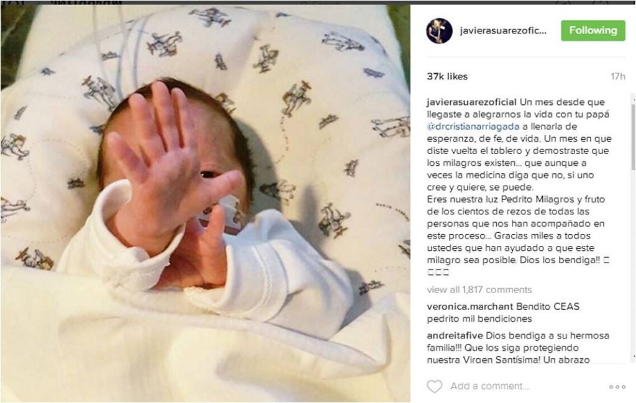View the 37k likes list
This screenshot has width=636, height=403.
(447, 76)
